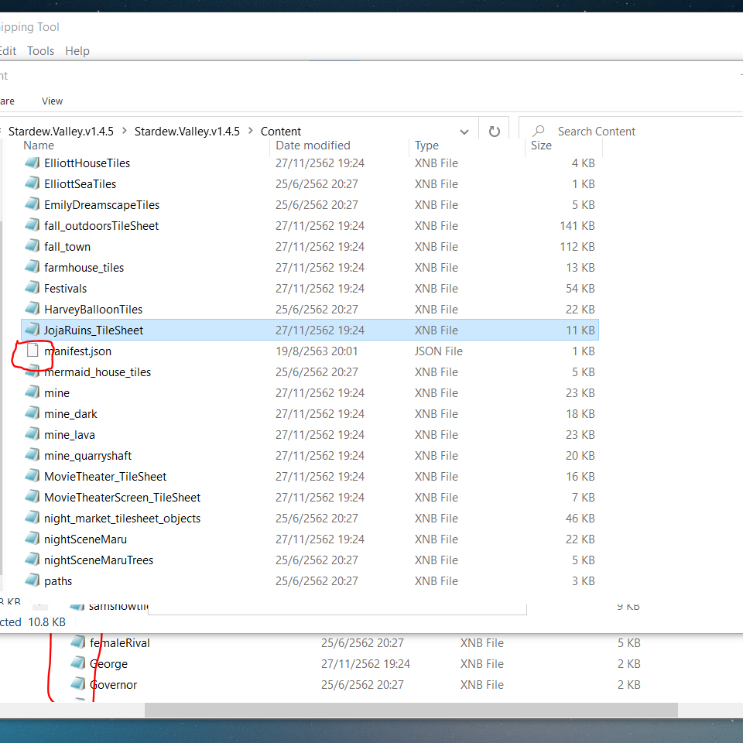Click the night_market_tilesheet_objects file icon
The image size is (743, 743).
point(33,518)
